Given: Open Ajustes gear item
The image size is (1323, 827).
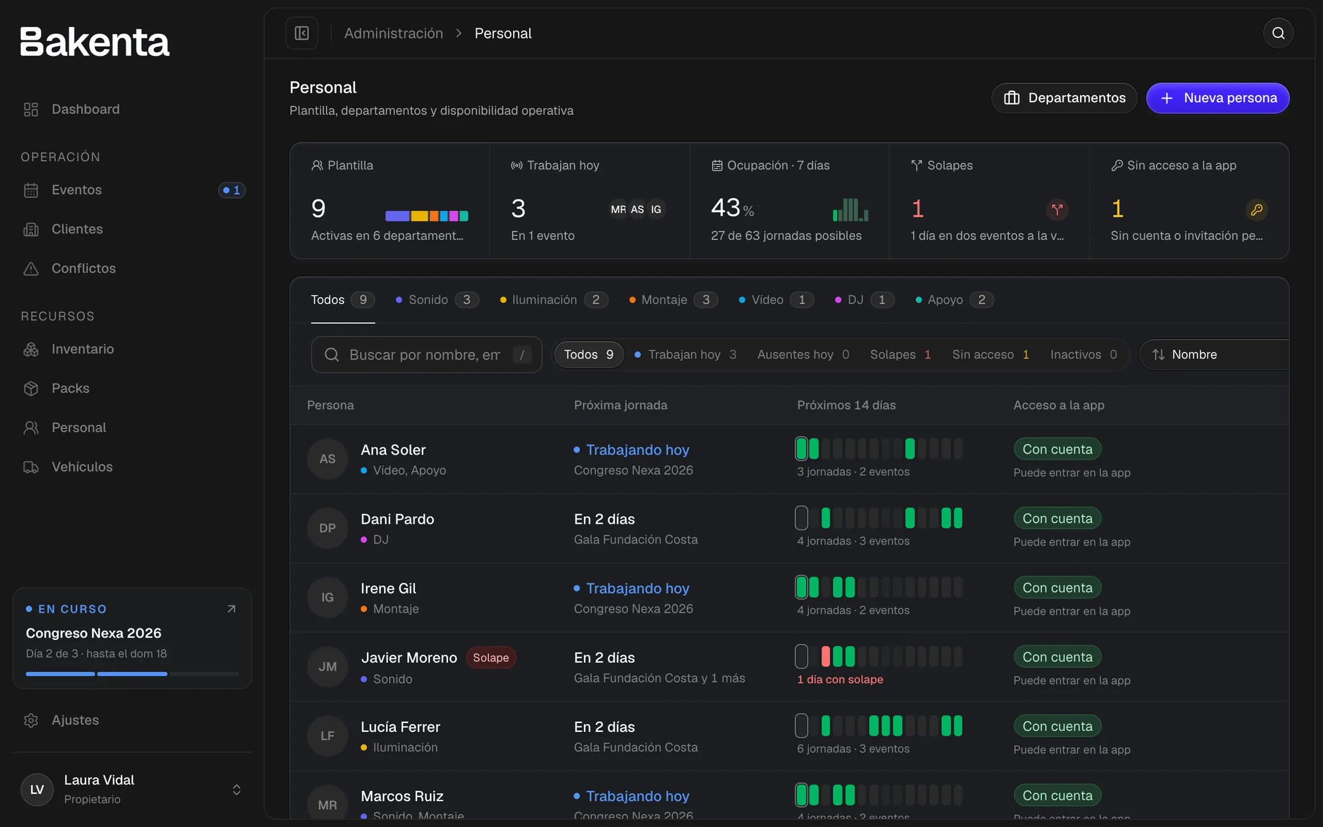Looking at the screenshot, I should [x=132, y=720].
